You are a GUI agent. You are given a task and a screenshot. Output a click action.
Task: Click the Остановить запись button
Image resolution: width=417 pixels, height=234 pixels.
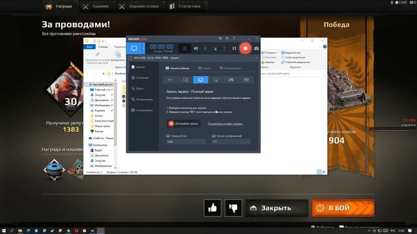tap(184, 123)
